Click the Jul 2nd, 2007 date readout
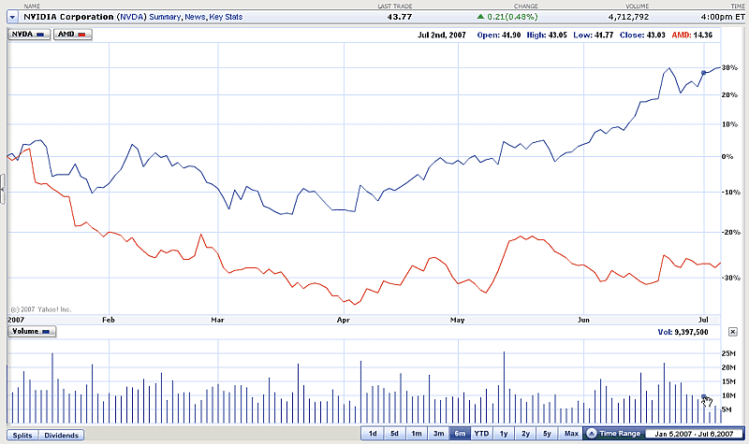This screenshot has width=749, height=444. [x=442, y=35]
